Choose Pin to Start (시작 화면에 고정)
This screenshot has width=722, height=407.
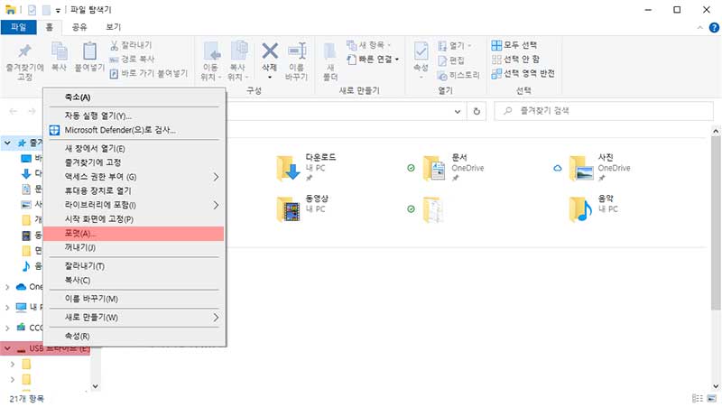pos(134,219)
